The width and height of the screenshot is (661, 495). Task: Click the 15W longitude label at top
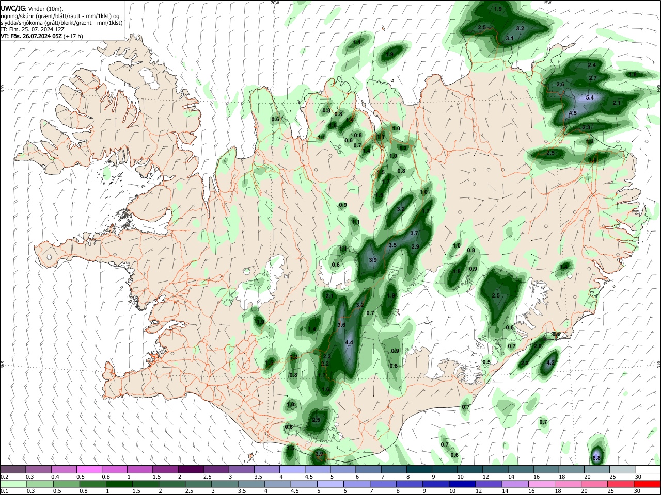click(547, 3)
